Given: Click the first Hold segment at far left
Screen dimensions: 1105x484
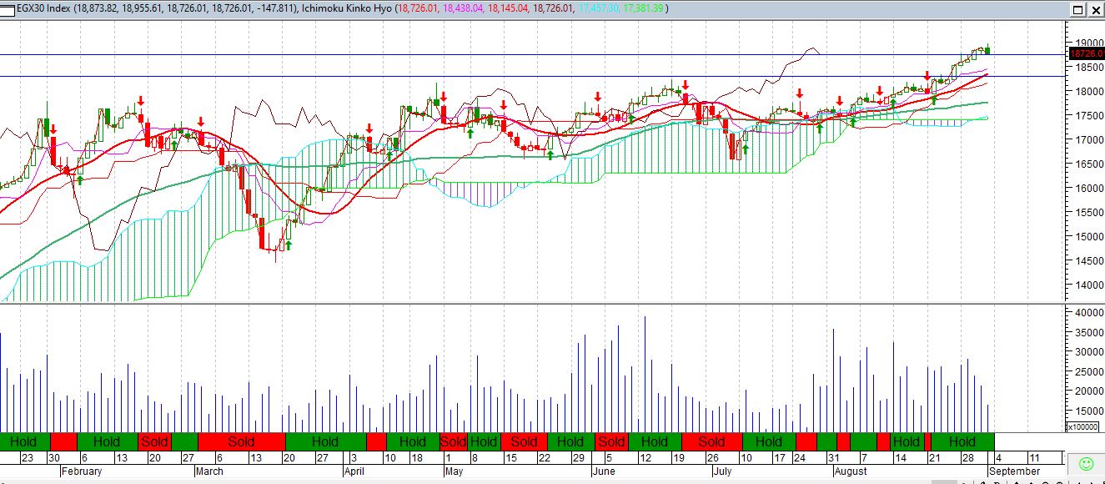Looking at the screenshot, I should tap(24, 441).
